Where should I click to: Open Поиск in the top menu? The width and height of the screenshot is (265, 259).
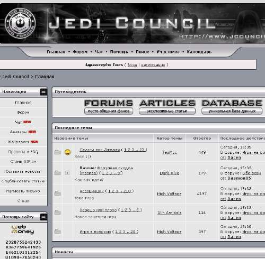pos(142,52)
